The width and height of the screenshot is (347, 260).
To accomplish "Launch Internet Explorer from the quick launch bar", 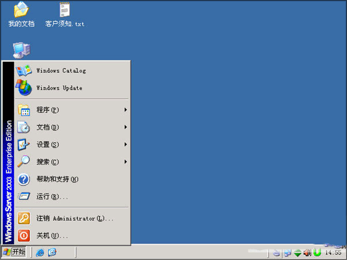I will pos(40,252).
